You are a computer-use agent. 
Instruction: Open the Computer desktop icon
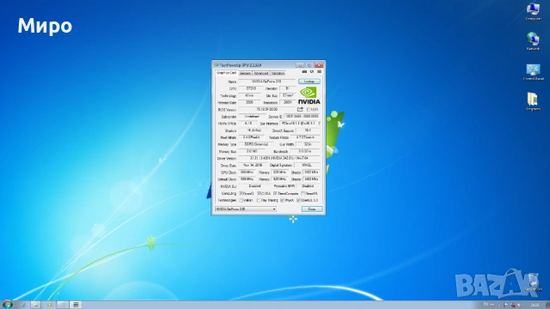[x=533, y=11]
